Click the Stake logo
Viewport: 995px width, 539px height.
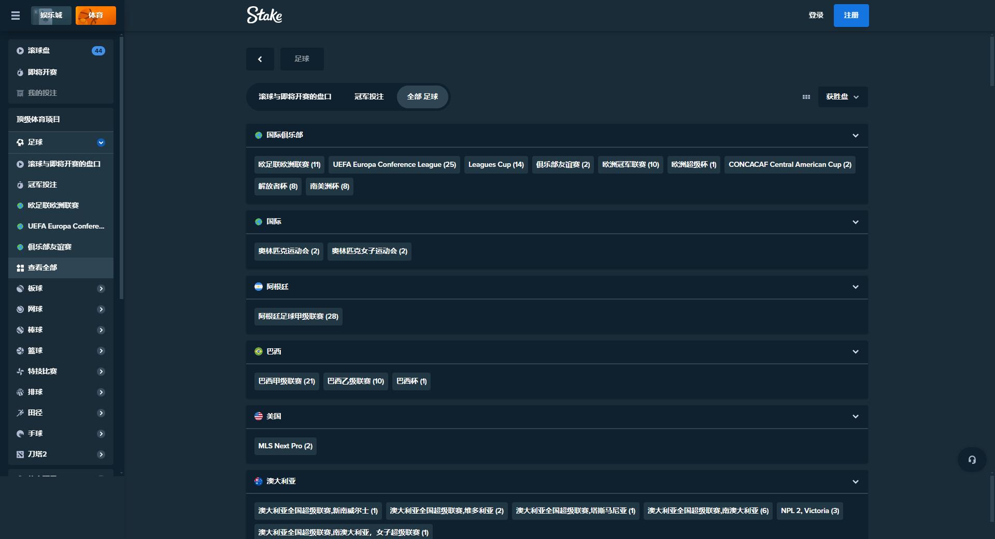[x=264, y=15]
